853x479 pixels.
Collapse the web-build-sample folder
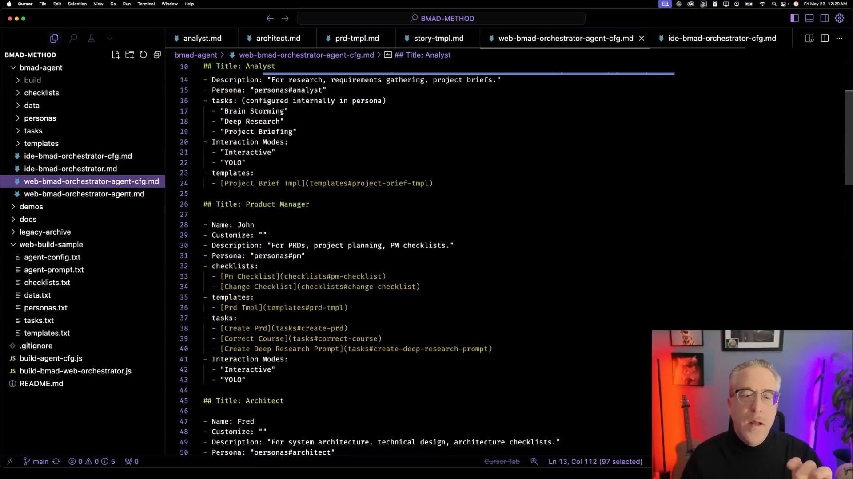point(51,244)
